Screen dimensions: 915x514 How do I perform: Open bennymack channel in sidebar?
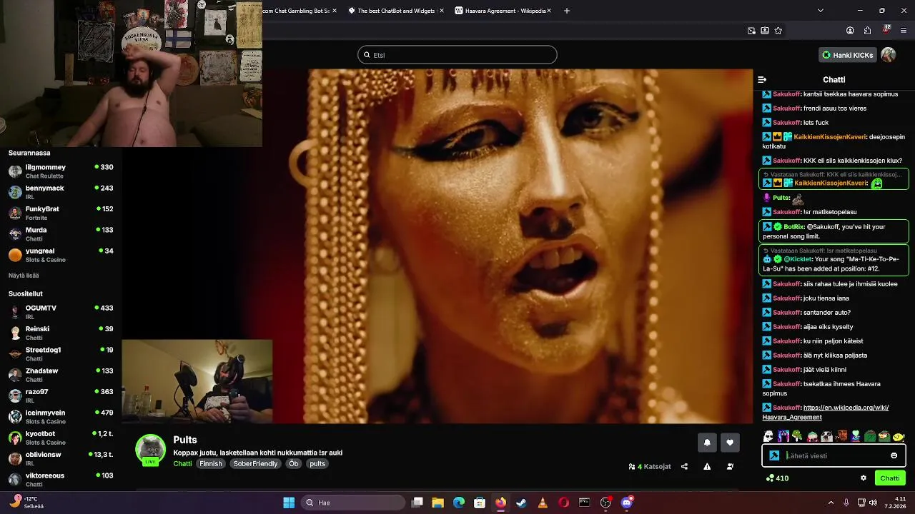coord(61,192)
